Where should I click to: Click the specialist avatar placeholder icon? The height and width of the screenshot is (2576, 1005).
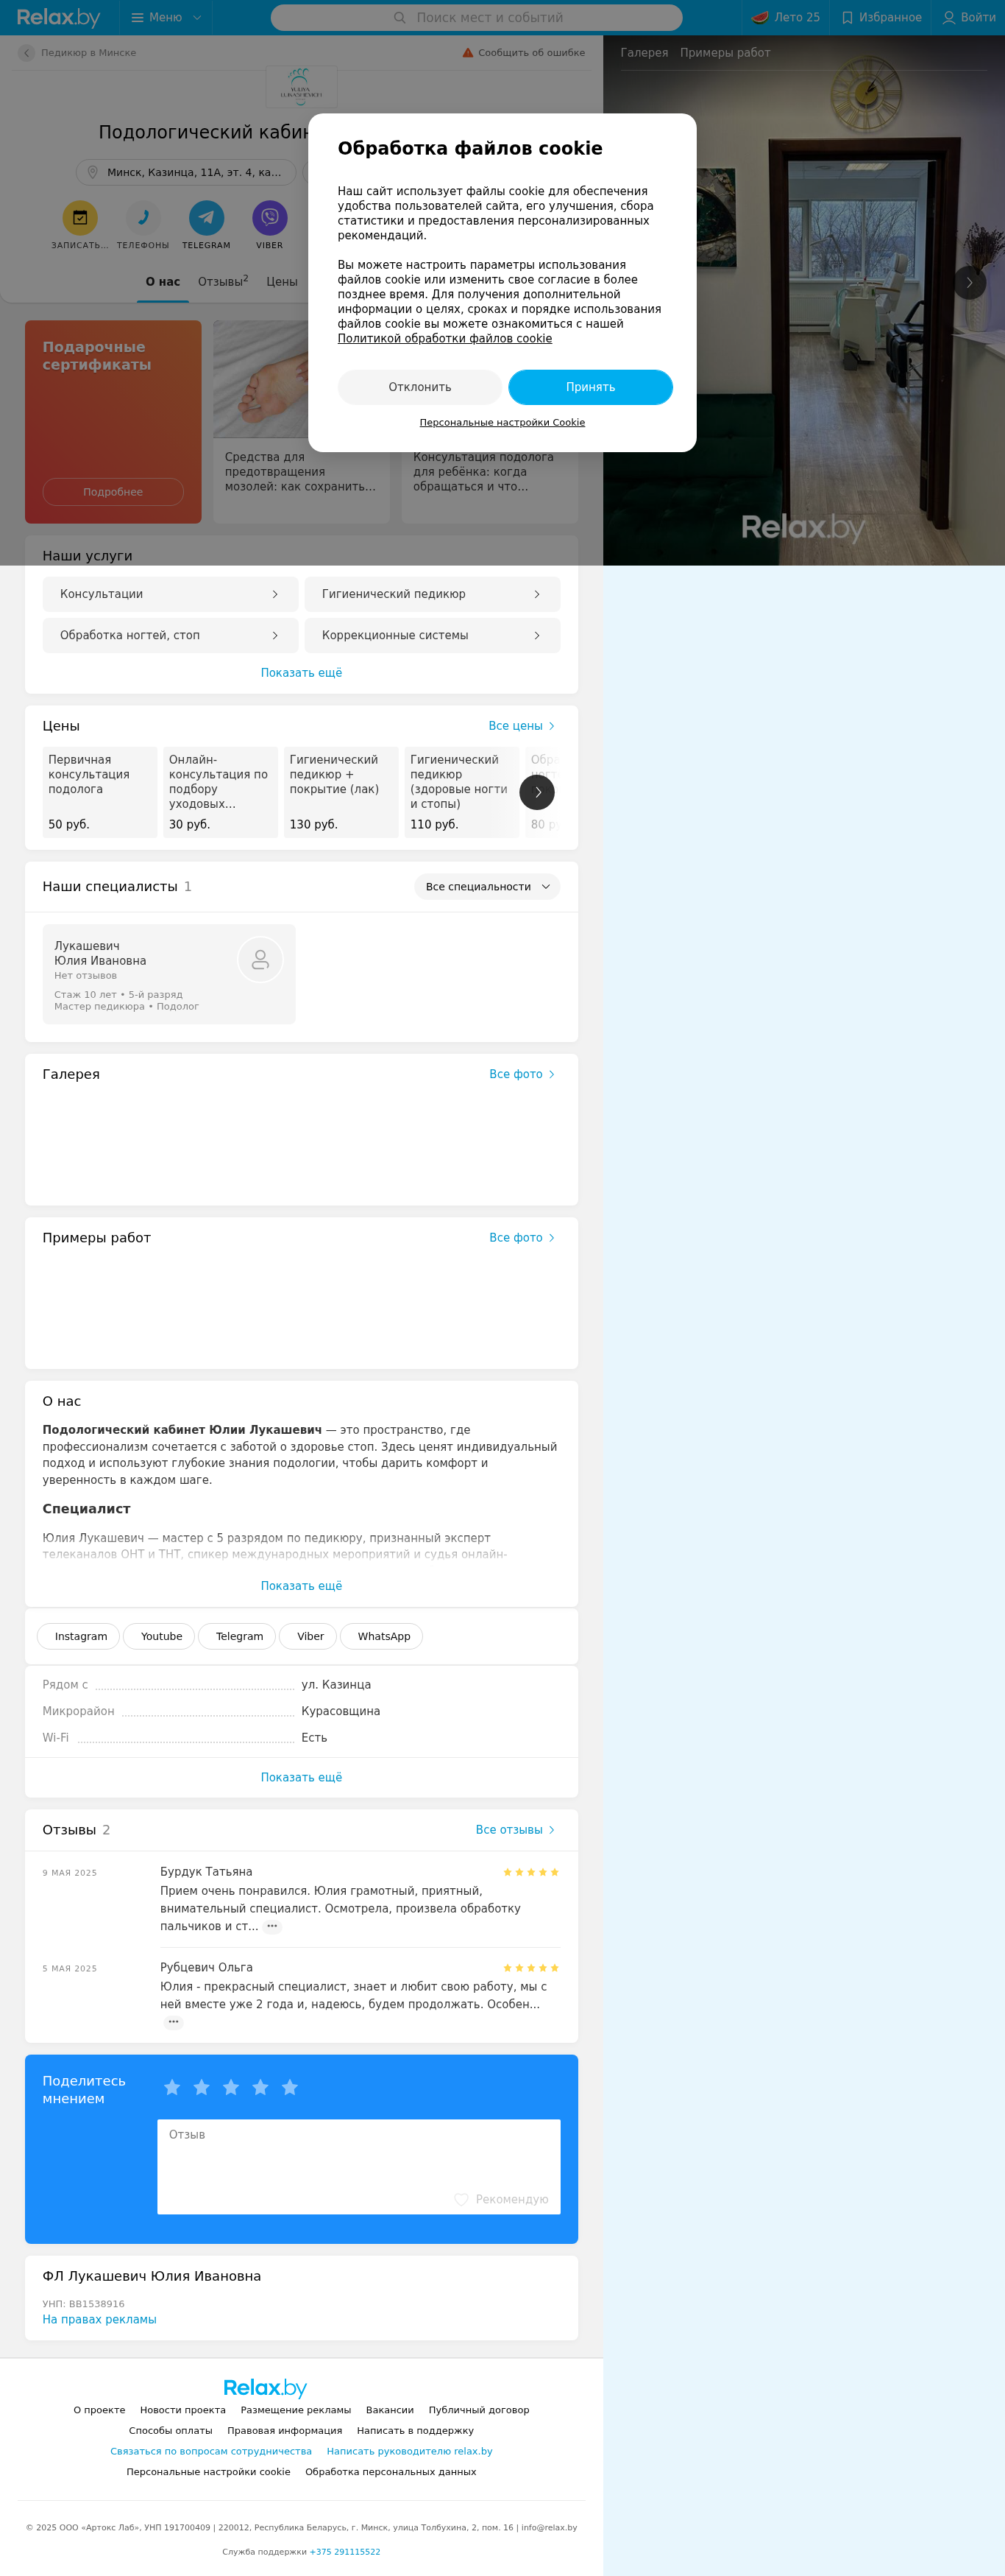point(260,960)
